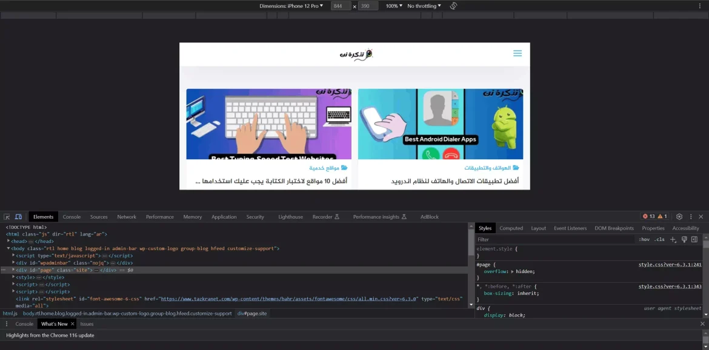Open the tazkranet fontawesome stylesheet URL
The height and width of the screenshot is (350, 709).
288,299
